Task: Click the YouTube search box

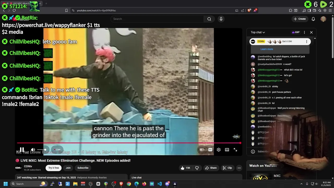Action: point(157,19)
